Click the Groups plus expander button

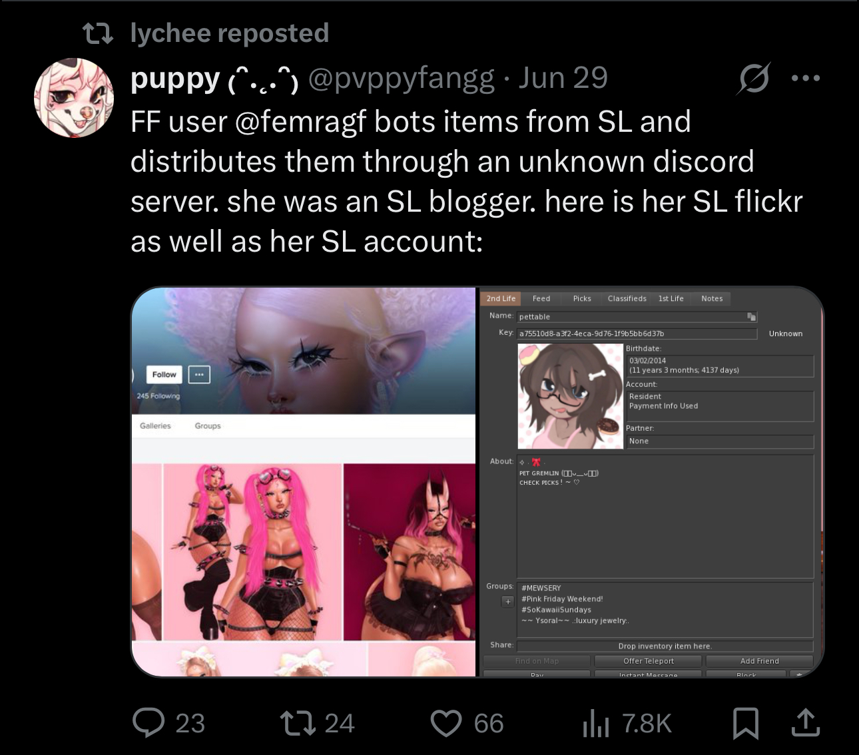click(x=507, y=602)
